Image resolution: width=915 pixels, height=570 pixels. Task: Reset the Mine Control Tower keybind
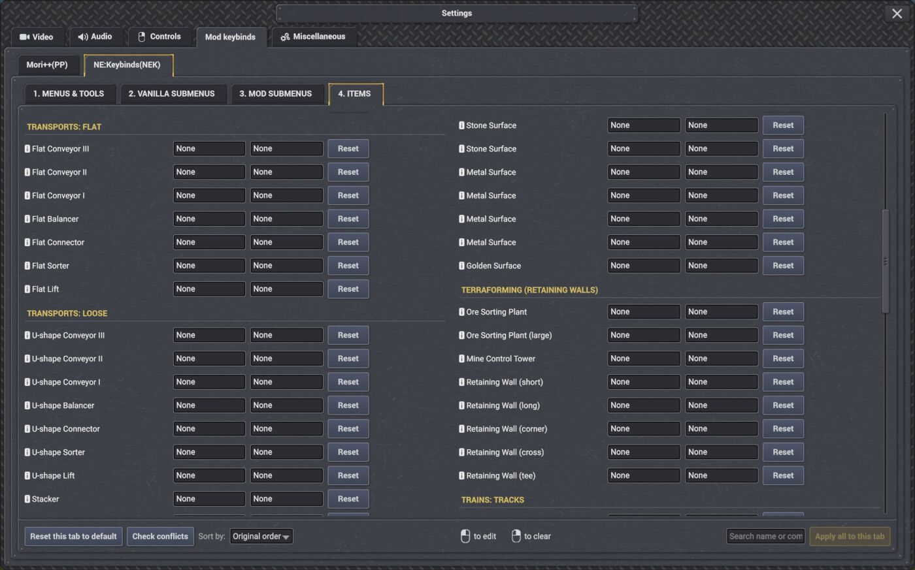pos(783,359)
